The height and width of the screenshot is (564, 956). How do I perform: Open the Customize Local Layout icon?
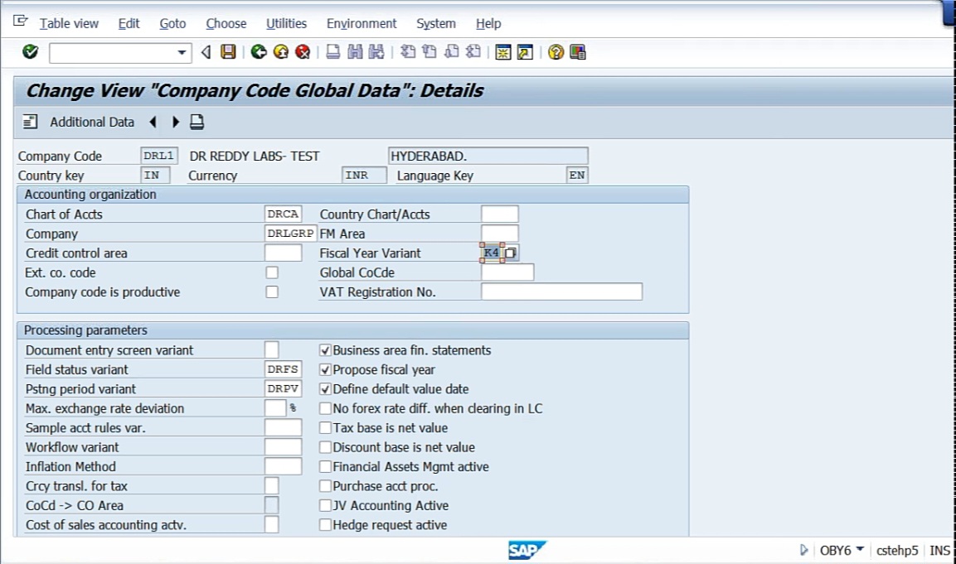pyautogui.click(x=577, y=52)
